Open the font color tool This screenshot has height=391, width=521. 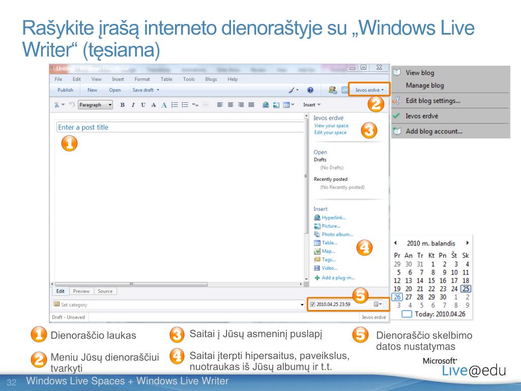click(x=164, y=105)
